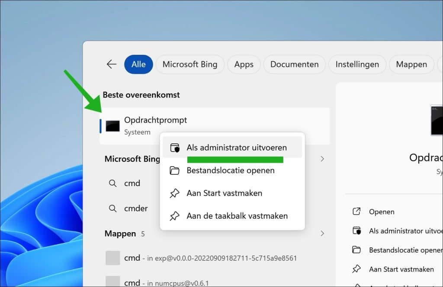Open the Apps filter tab
Image resolution: width=443 pixels, height=287 pixels.
[244, 64]
